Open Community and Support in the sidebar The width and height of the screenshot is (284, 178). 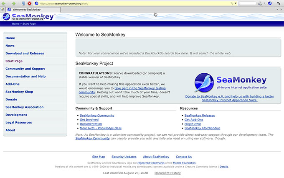coord(25,69)
